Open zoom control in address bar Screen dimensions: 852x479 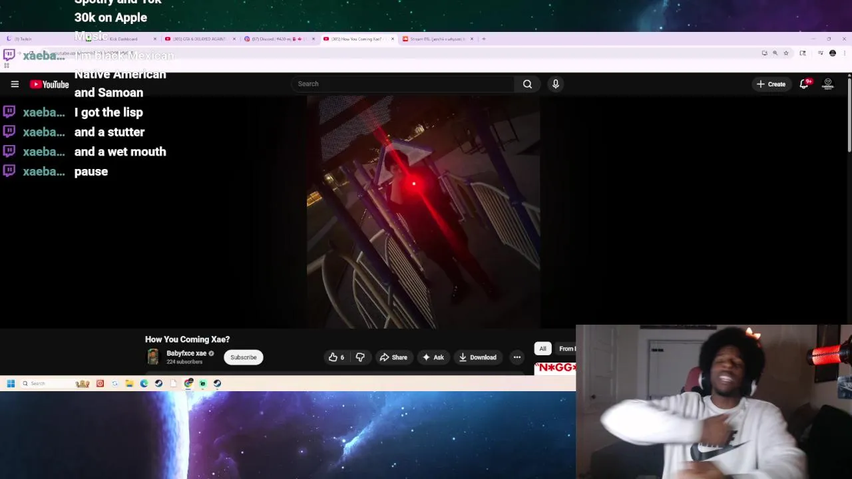(775, 53)
